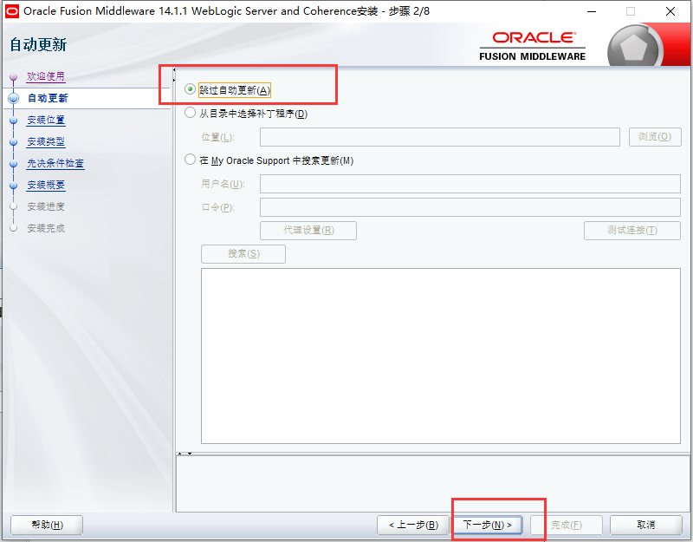
Task: Choose 在 My Oracle Support 中搜索更新(M) option
Action: point(190,160)
